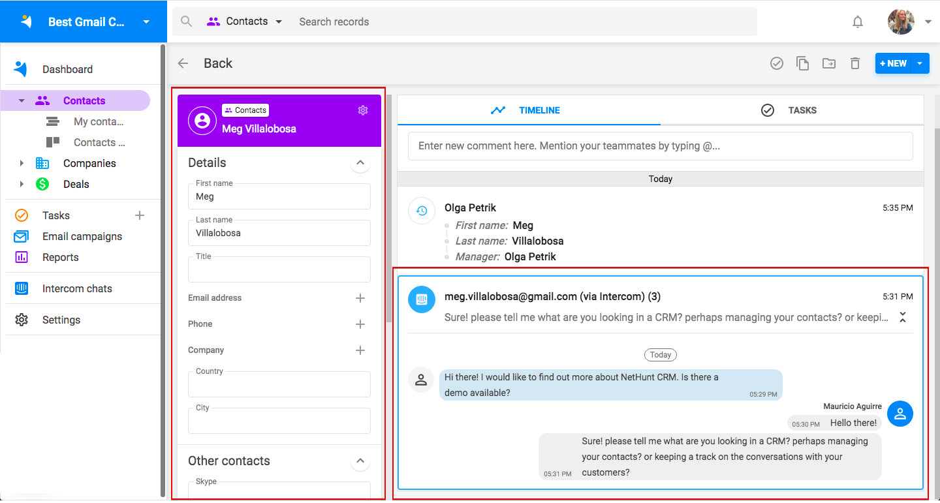Open the dropdown arrow beside + NEW
This screenshot has width=940, height=503.
[x=920, y=63]
